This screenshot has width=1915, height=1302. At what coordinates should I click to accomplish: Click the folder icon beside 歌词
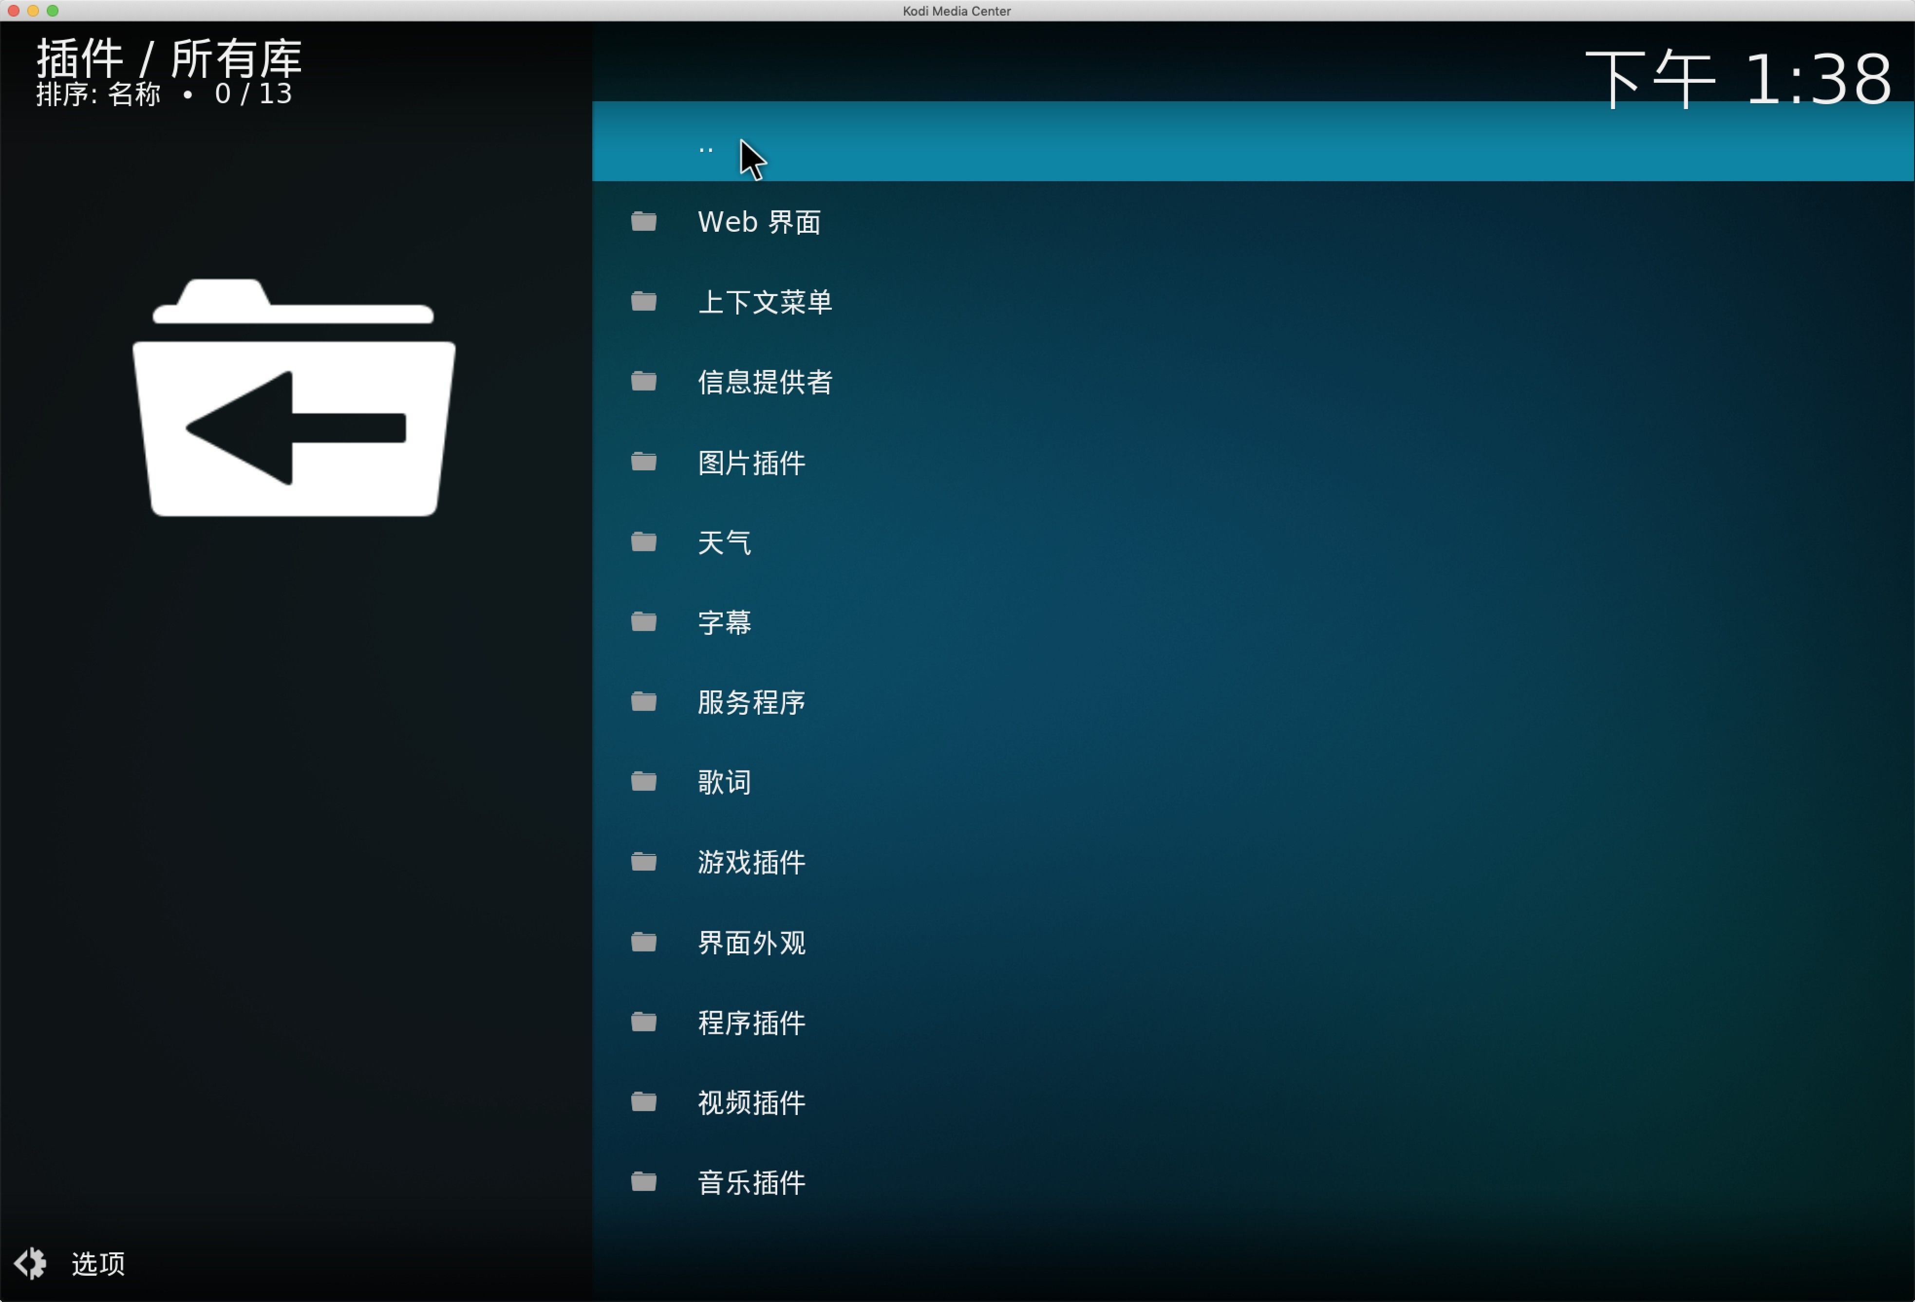tap(643, 781)
